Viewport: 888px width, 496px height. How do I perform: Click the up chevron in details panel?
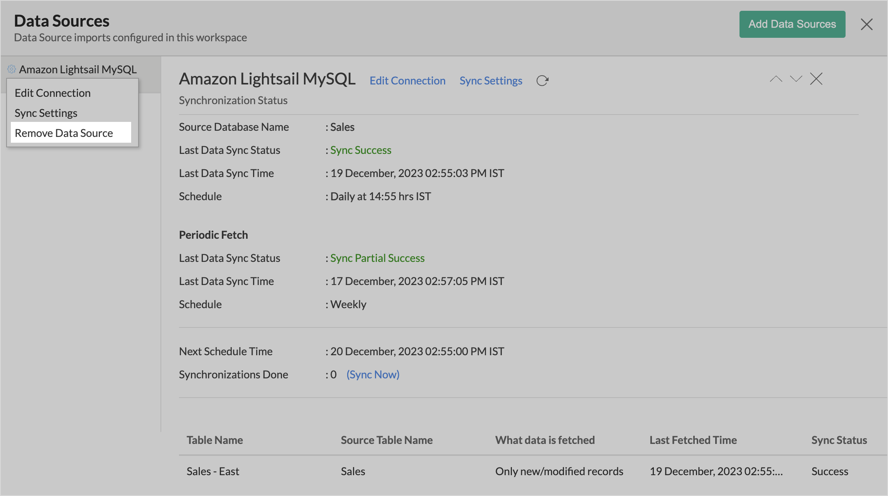pos(776,79)
